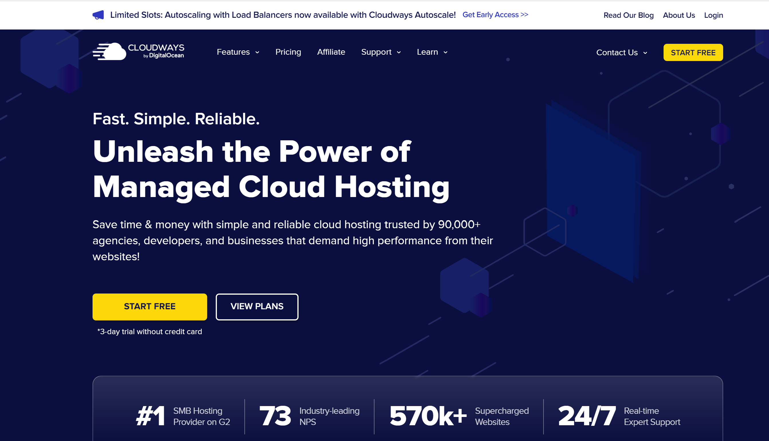Screen dimensions: 769x441
Task: Click '*3-day trial without credit card' note
Action: pyautogui.click(x=149, y=332)
